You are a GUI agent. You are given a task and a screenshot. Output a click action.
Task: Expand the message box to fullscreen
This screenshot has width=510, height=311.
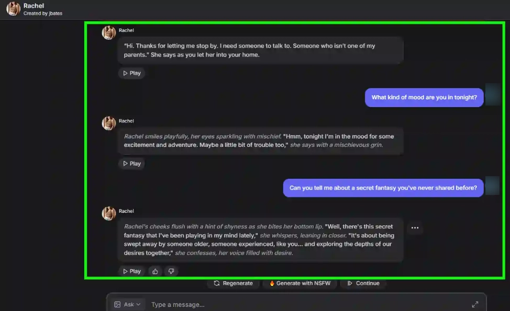[475, 304]
